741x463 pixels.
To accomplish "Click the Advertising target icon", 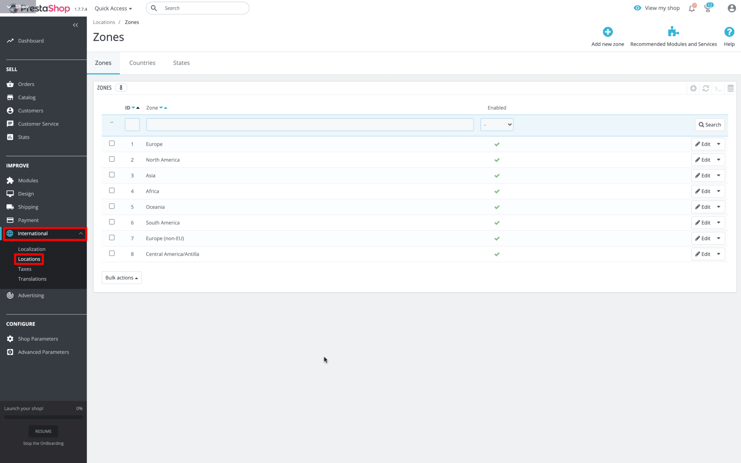I will click(10, 296).
